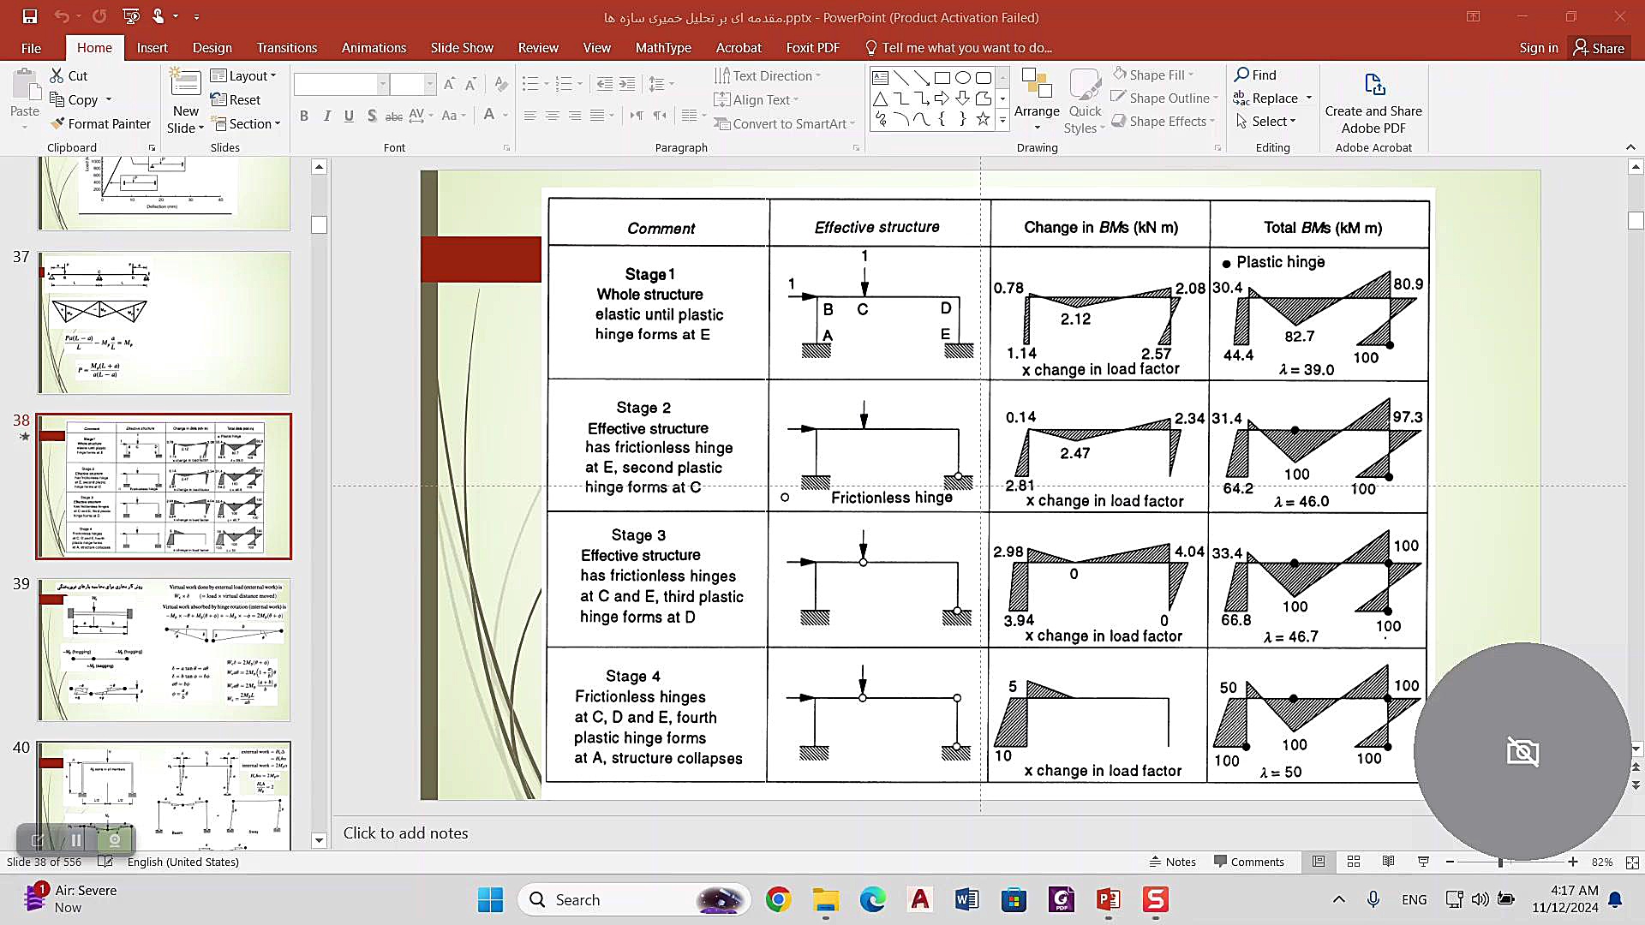Save the presentation
The height and width of the screenshot is (925, 1645).
coord(30,16)
